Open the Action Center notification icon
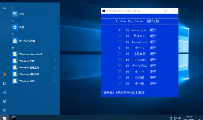 point(199,118)
